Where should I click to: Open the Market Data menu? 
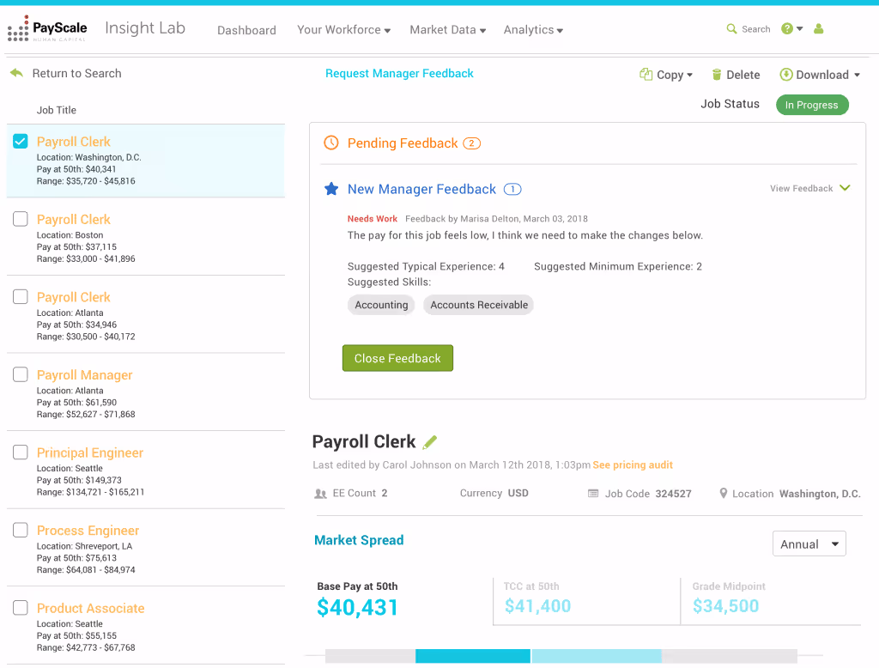tap(447, 29)
